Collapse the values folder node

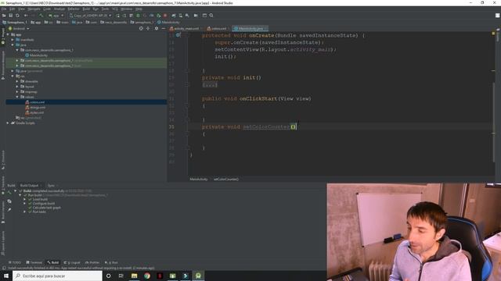tap(17, 97)
